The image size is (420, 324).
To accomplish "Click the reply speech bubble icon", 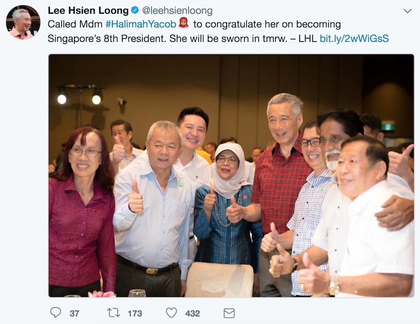I will pos(56,312).
